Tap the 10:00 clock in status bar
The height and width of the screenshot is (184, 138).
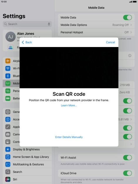(4, 2)
